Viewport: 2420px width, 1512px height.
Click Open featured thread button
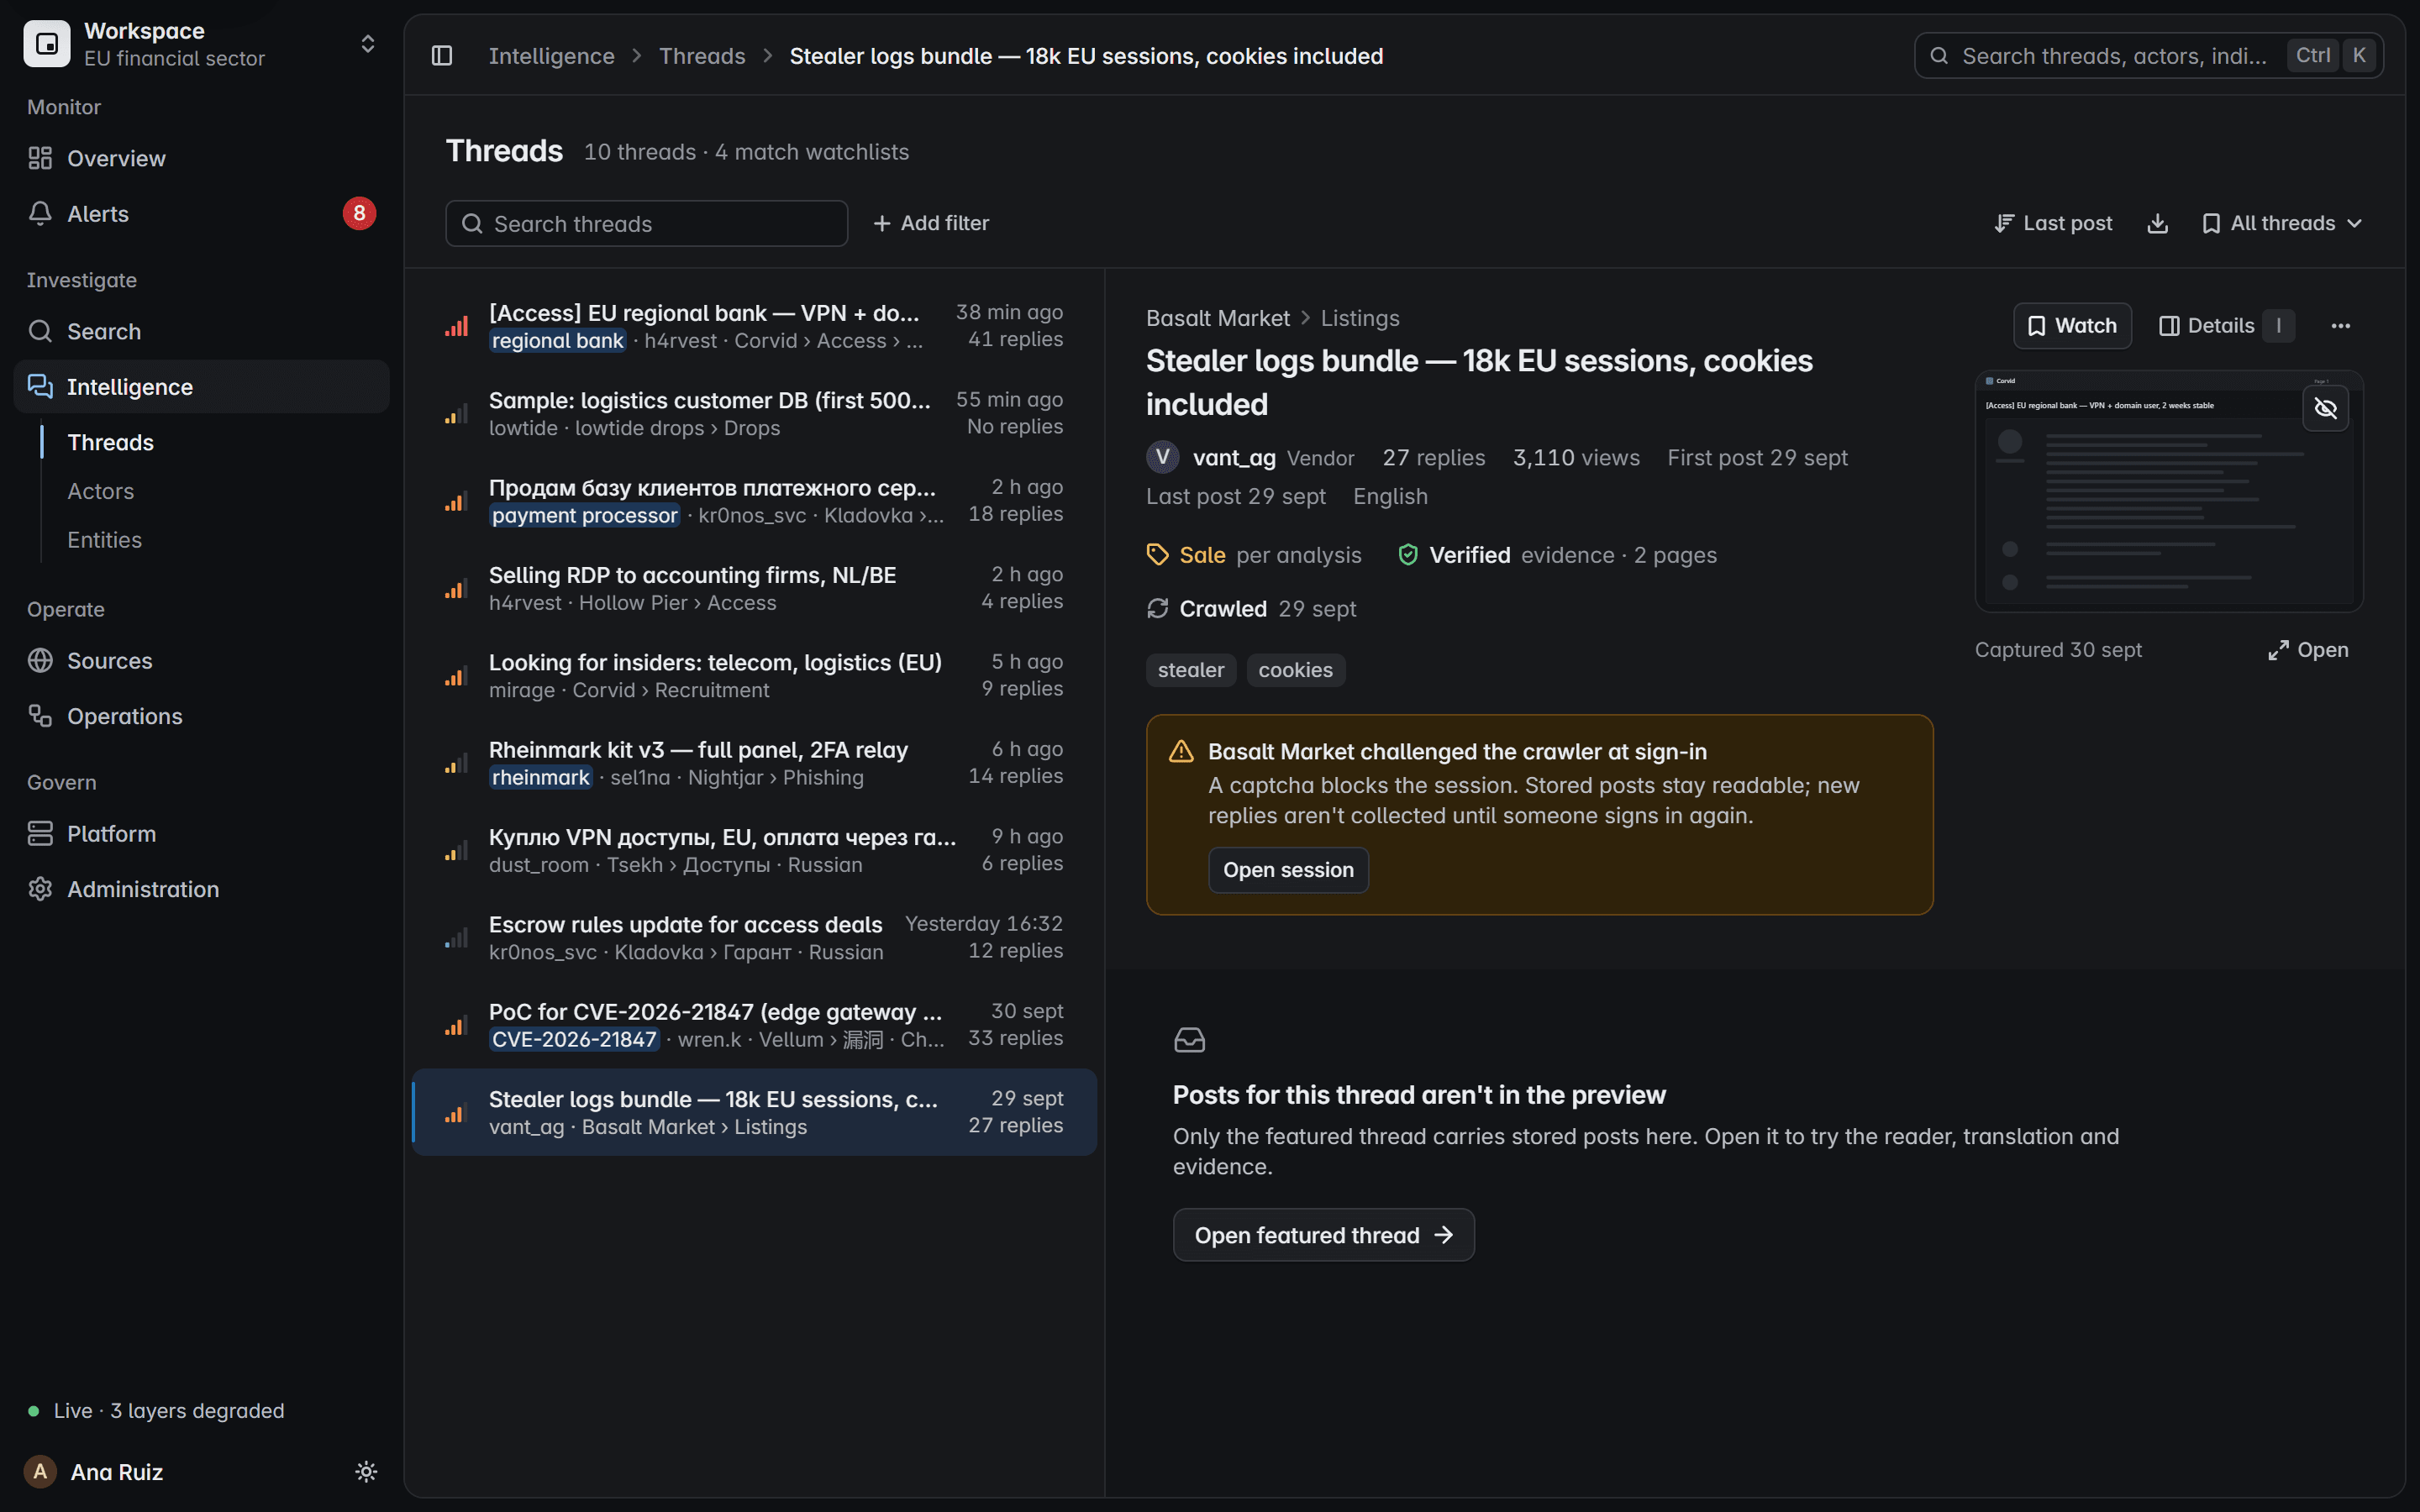(1323, 1235)
